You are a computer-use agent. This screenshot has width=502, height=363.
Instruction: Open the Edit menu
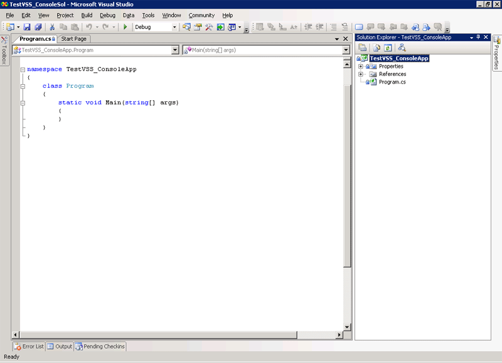tap(26, 15)
